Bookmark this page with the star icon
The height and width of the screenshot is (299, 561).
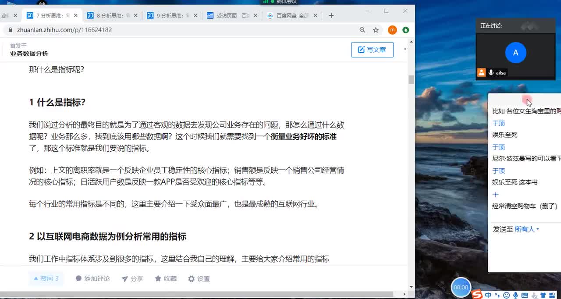376,30
